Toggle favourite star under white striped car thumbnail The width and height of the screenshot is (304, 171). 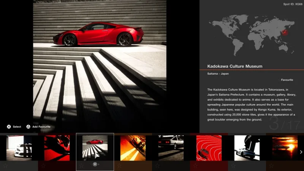tap(5, 166)
